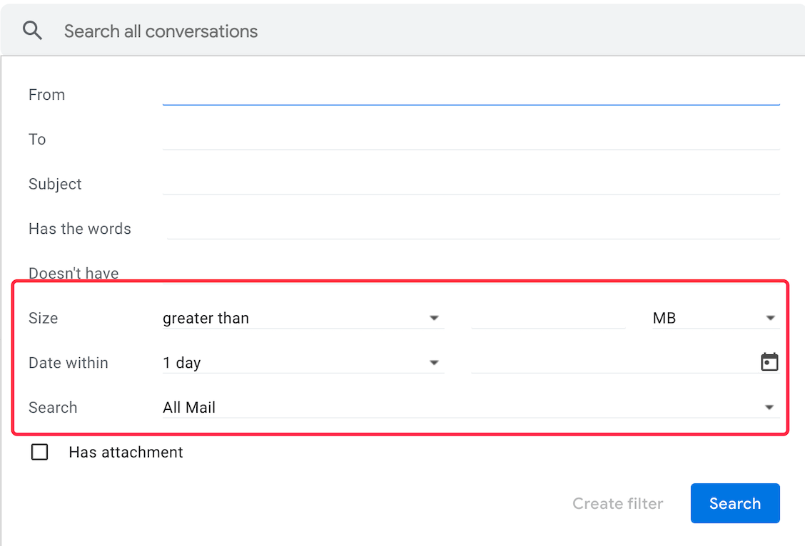The width and height of the screenshot is (805, 546).
Task: Click the blue Search button
Action: (x=734, y=503)
